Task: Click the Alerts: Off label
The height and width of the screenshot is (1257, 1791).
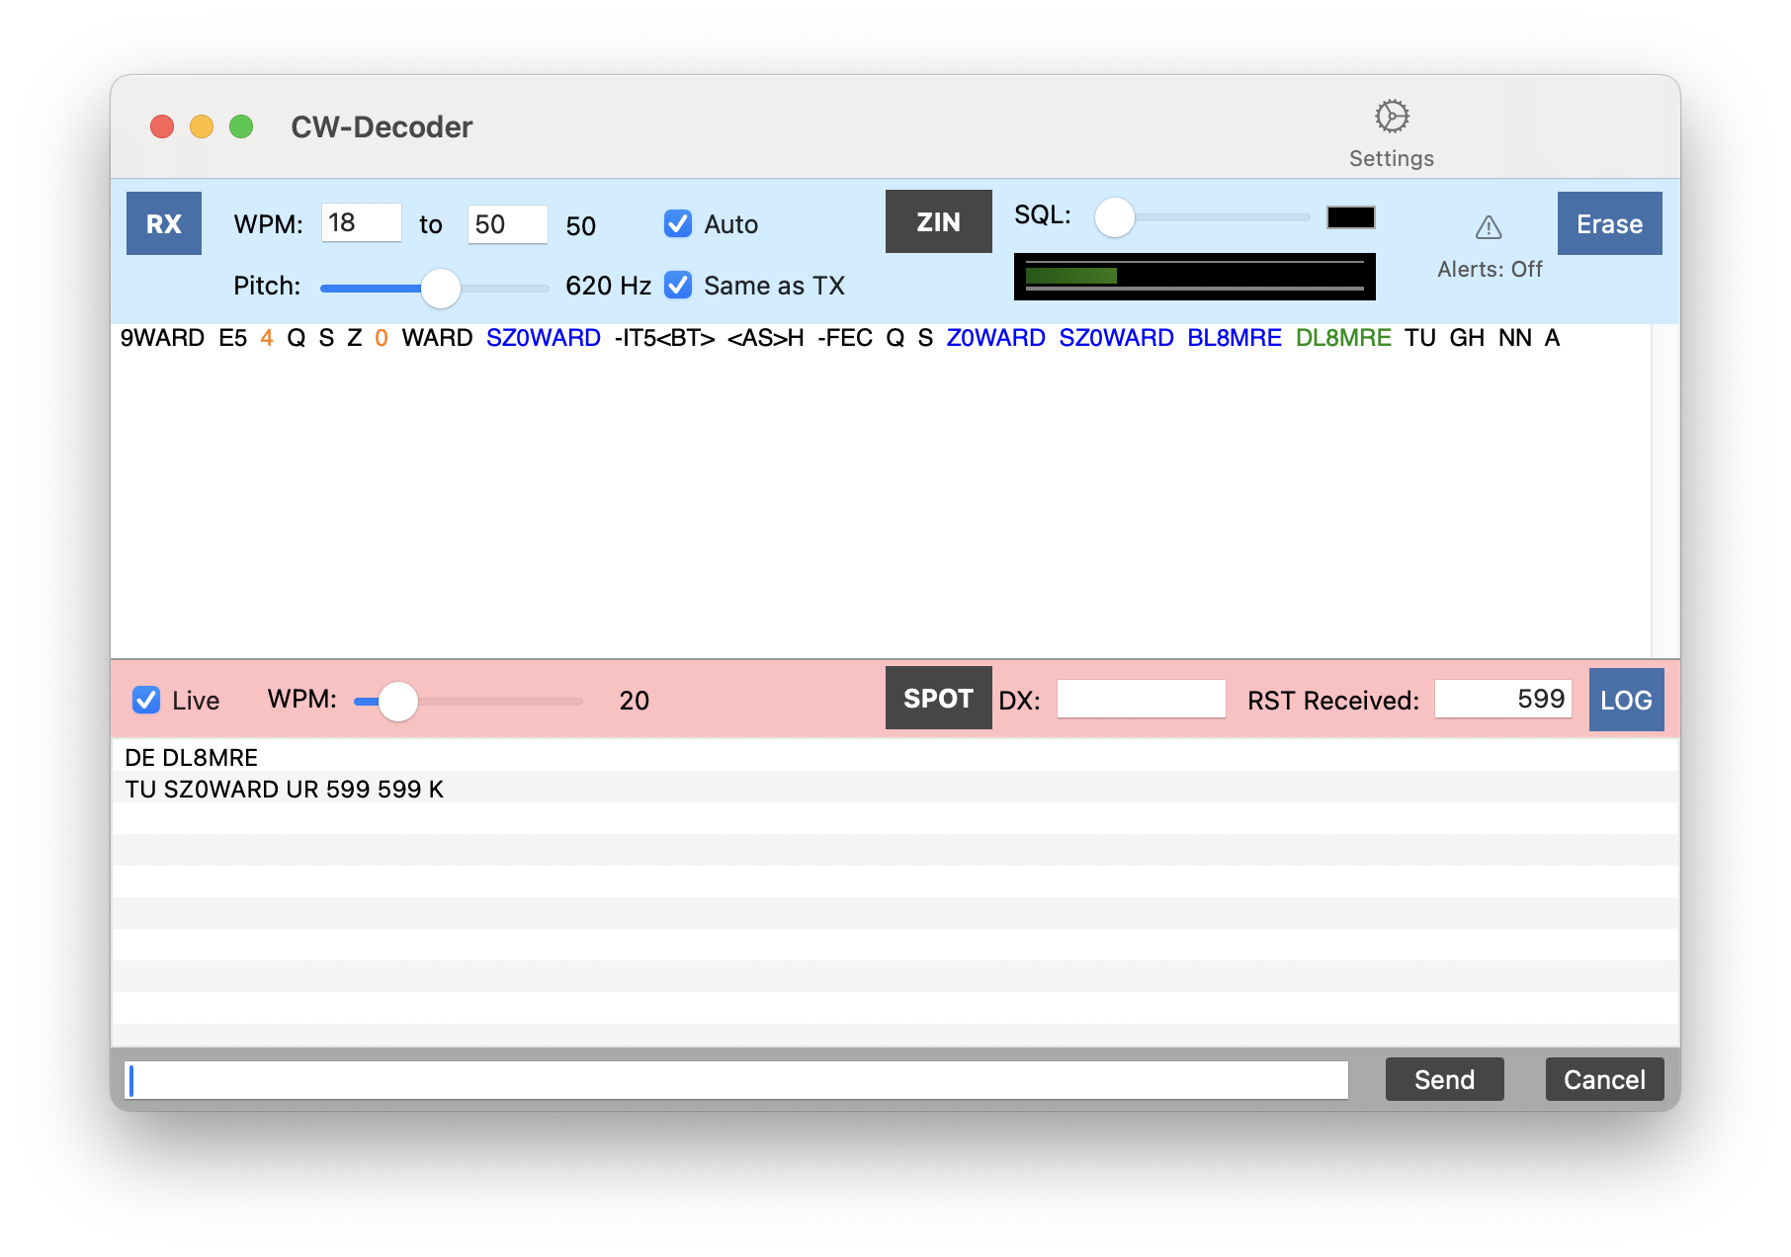Action: click(x=1490, y=269)
